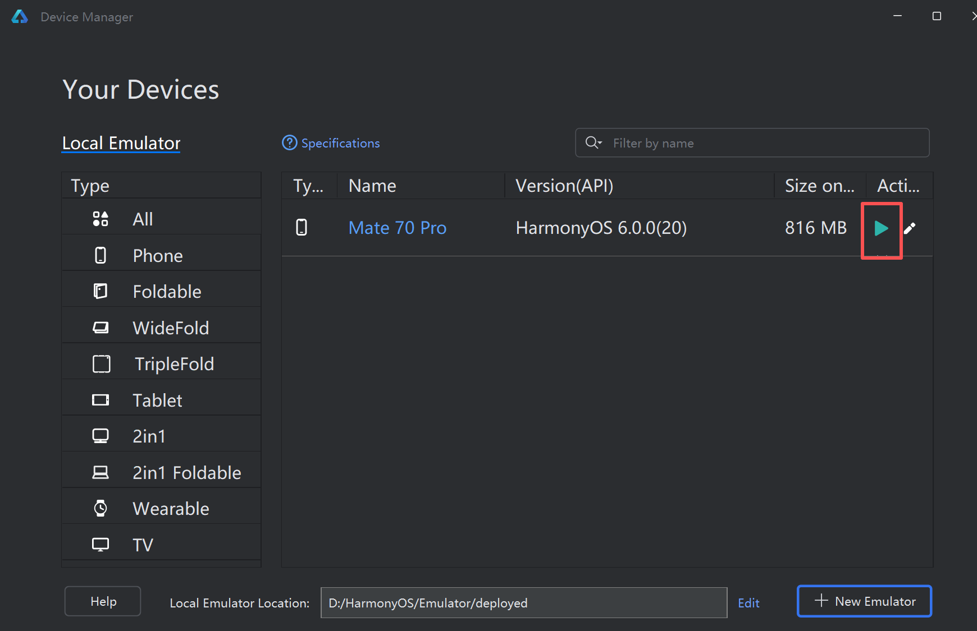This screenshot has height=631, width=977.
Task: Click the Ty... column header
Action: coord(309,186)
